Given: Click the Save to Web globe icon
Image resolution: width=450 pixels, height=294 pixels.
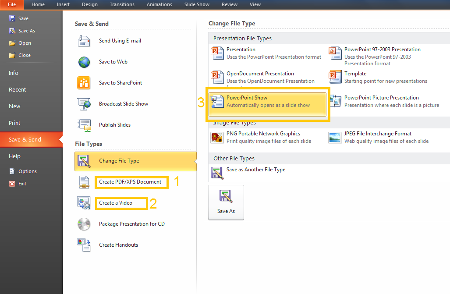Looking at the screenshot, I should [x=84, y=62].
